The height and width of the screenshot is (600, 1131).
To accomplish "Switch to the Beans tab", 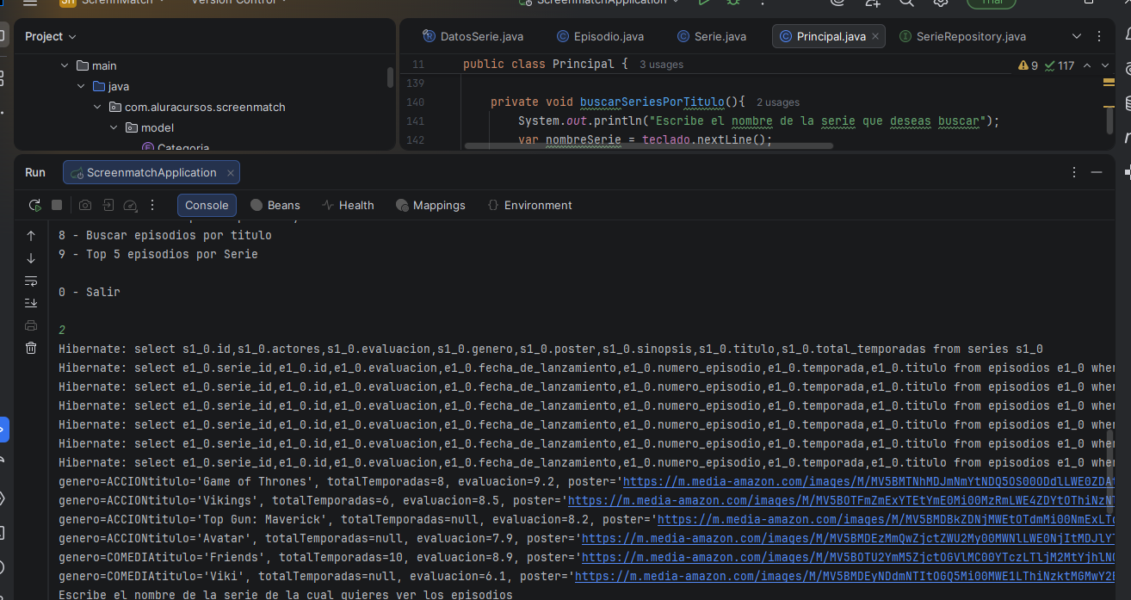I will coord(275,205).
